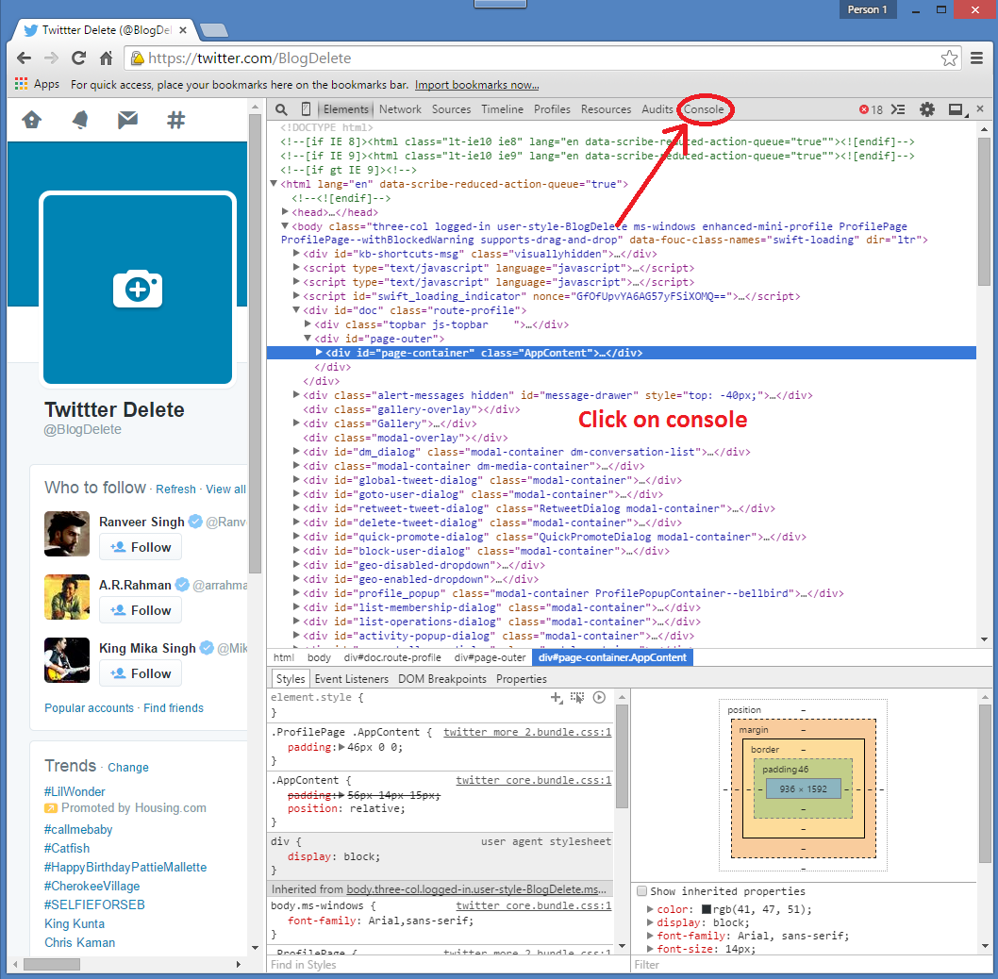Open the Resources tab
Screen dimensions: 998x979
pos(606,109)
